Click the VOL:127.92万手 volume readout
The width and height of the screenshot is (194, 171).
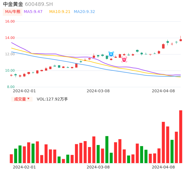(x=52, y=99)
